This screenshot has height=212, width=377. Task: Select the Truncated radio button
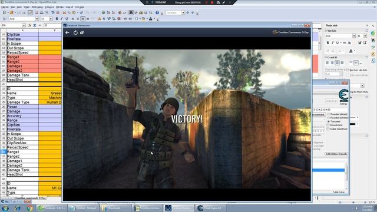pyautogui.click(x=329, y=121)
